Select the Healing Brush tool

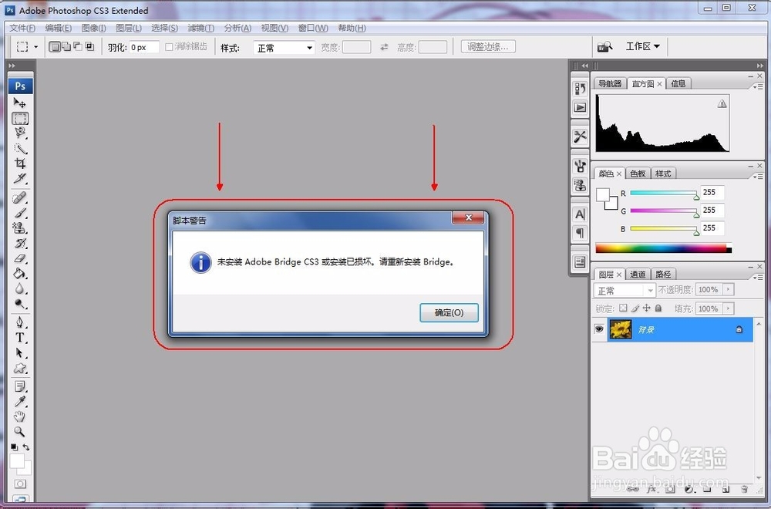pos(20,198)
